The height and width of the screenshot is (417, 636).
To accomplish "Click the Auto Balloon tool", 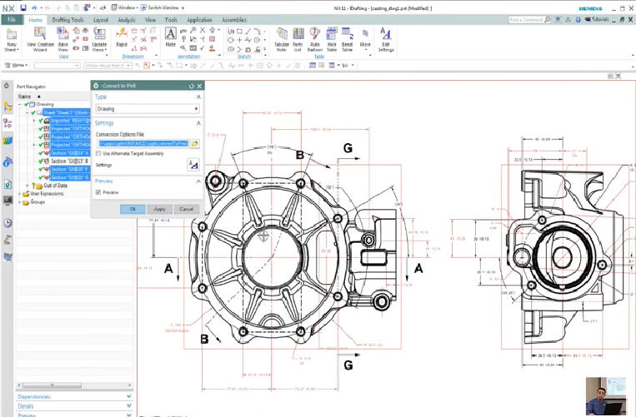I will point(315,40).
